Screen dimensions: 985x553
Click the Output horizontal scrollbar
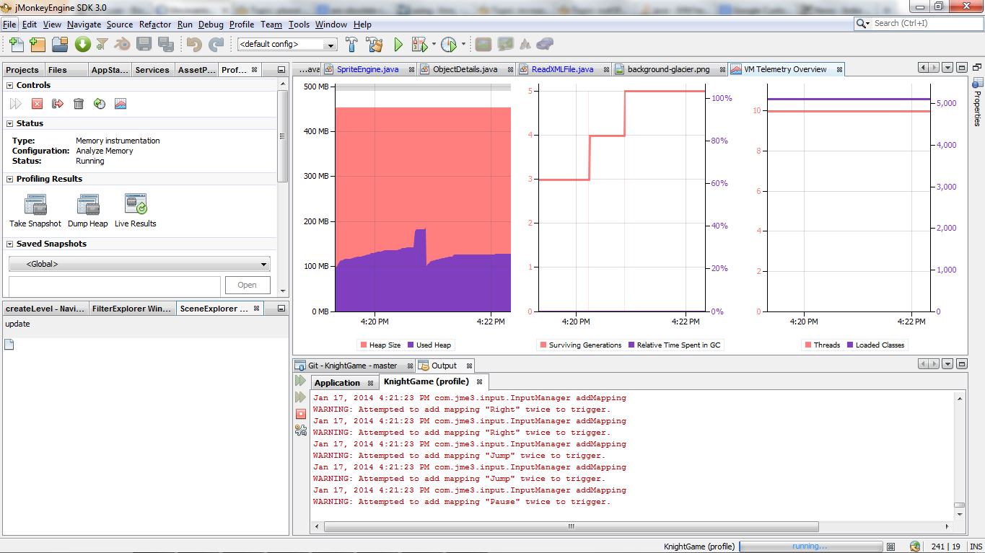(572, 526)
